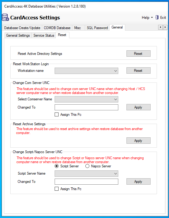Click the CardAccess Settings title text

pyautogui.click(x=35, y=18)
